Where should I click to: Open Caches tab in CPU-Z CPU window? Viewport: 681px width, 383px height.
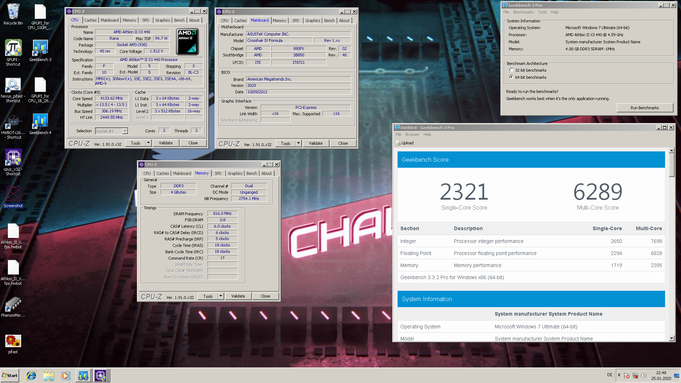pos(90,20)
